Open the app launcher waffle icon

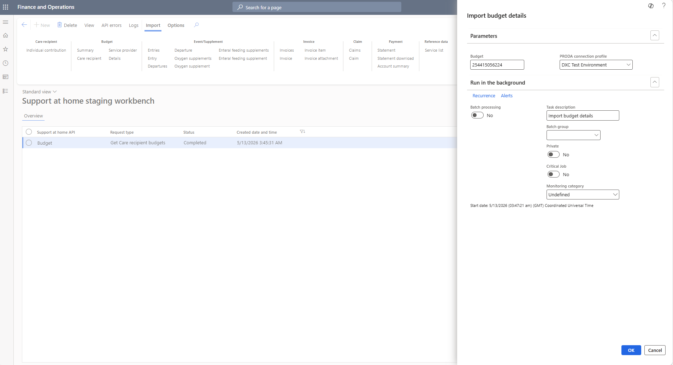pyautogui.click(x=6, y=7)
